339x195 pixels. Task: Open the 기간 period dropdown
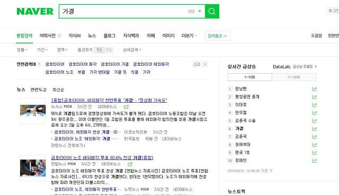click(x=42, y=50)
